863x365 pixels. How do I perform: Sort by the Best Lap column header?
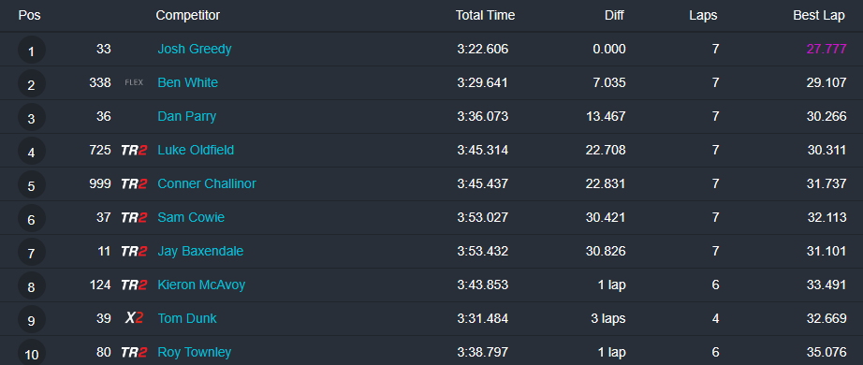(818, 15)
